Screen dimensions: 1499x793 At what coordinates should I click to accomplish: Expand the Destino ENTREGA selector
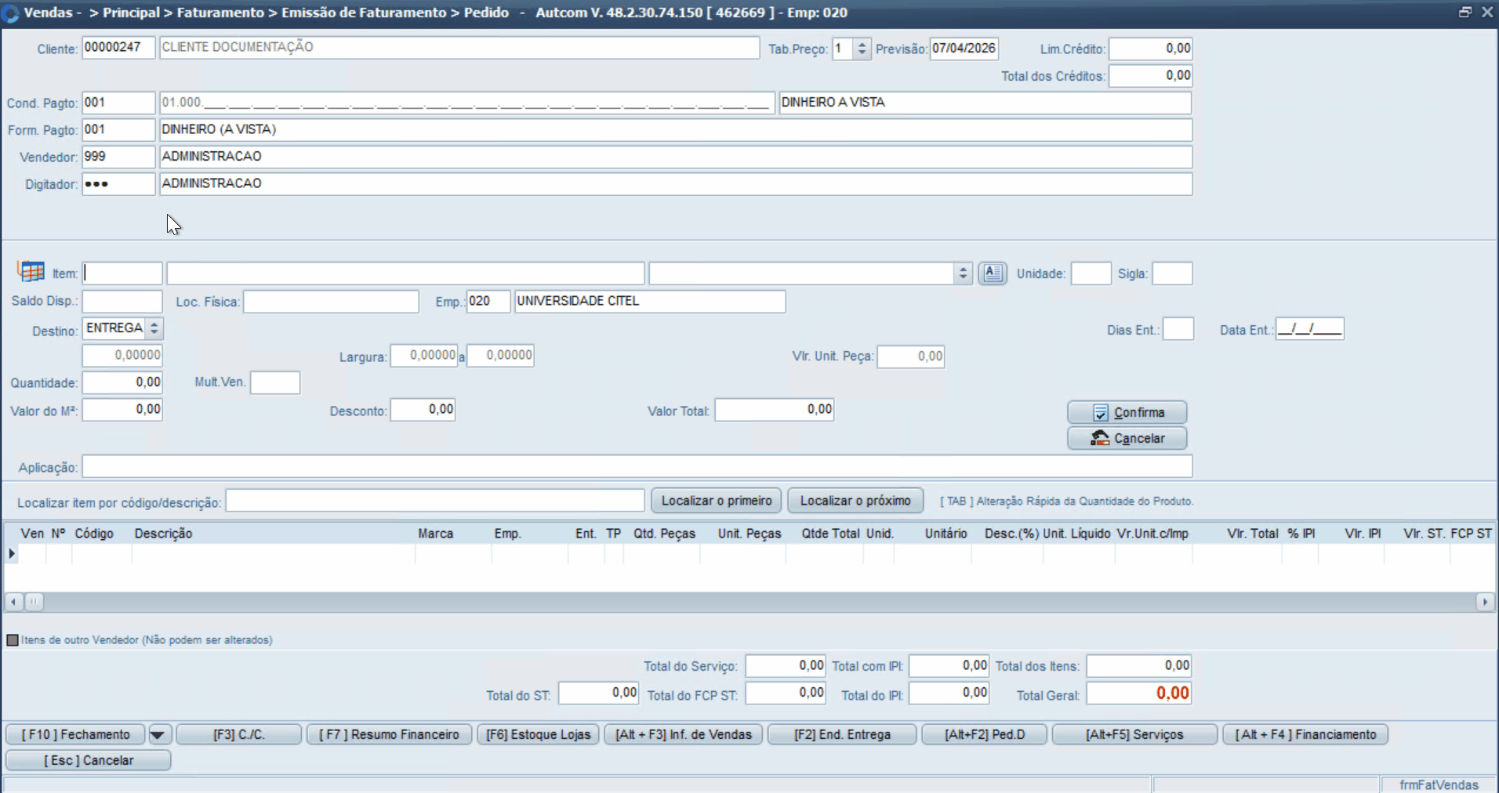click(x=154, y=328)
